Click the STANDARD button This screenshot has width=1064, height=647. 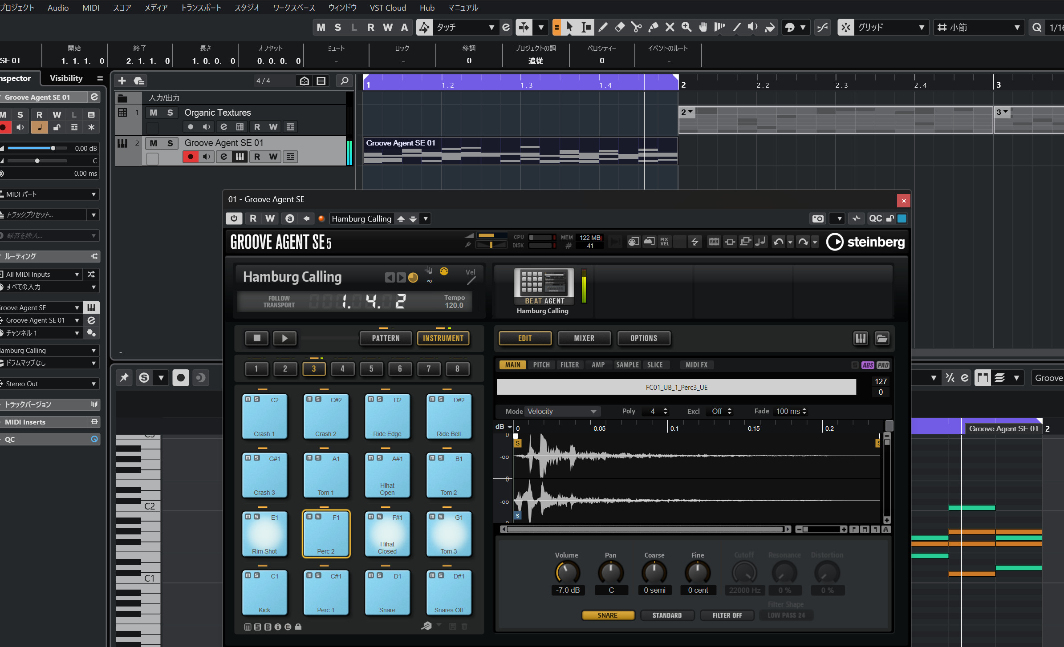pos(667,615)
